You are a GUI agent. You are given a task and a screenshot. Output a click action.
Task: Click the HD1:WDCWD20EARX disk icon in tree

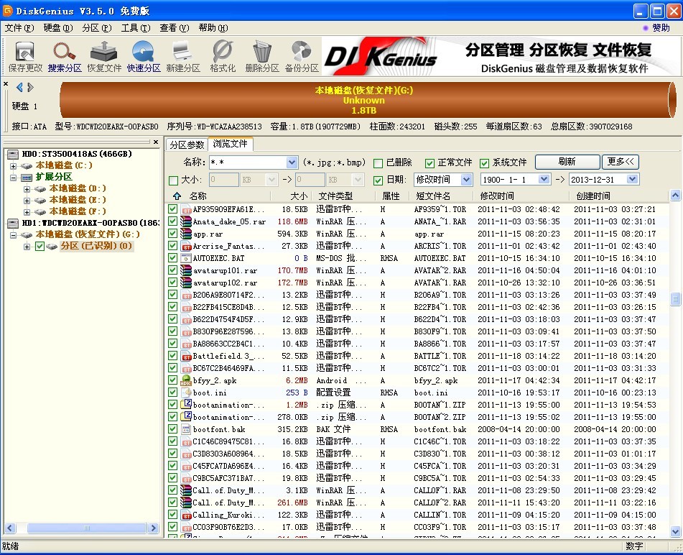click(x=13, y=223)
